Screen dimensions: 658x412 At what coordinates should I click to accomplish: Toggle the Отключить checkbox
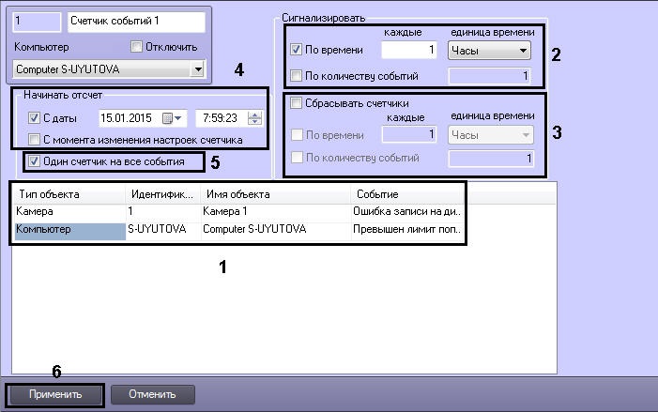coord(136,46)
